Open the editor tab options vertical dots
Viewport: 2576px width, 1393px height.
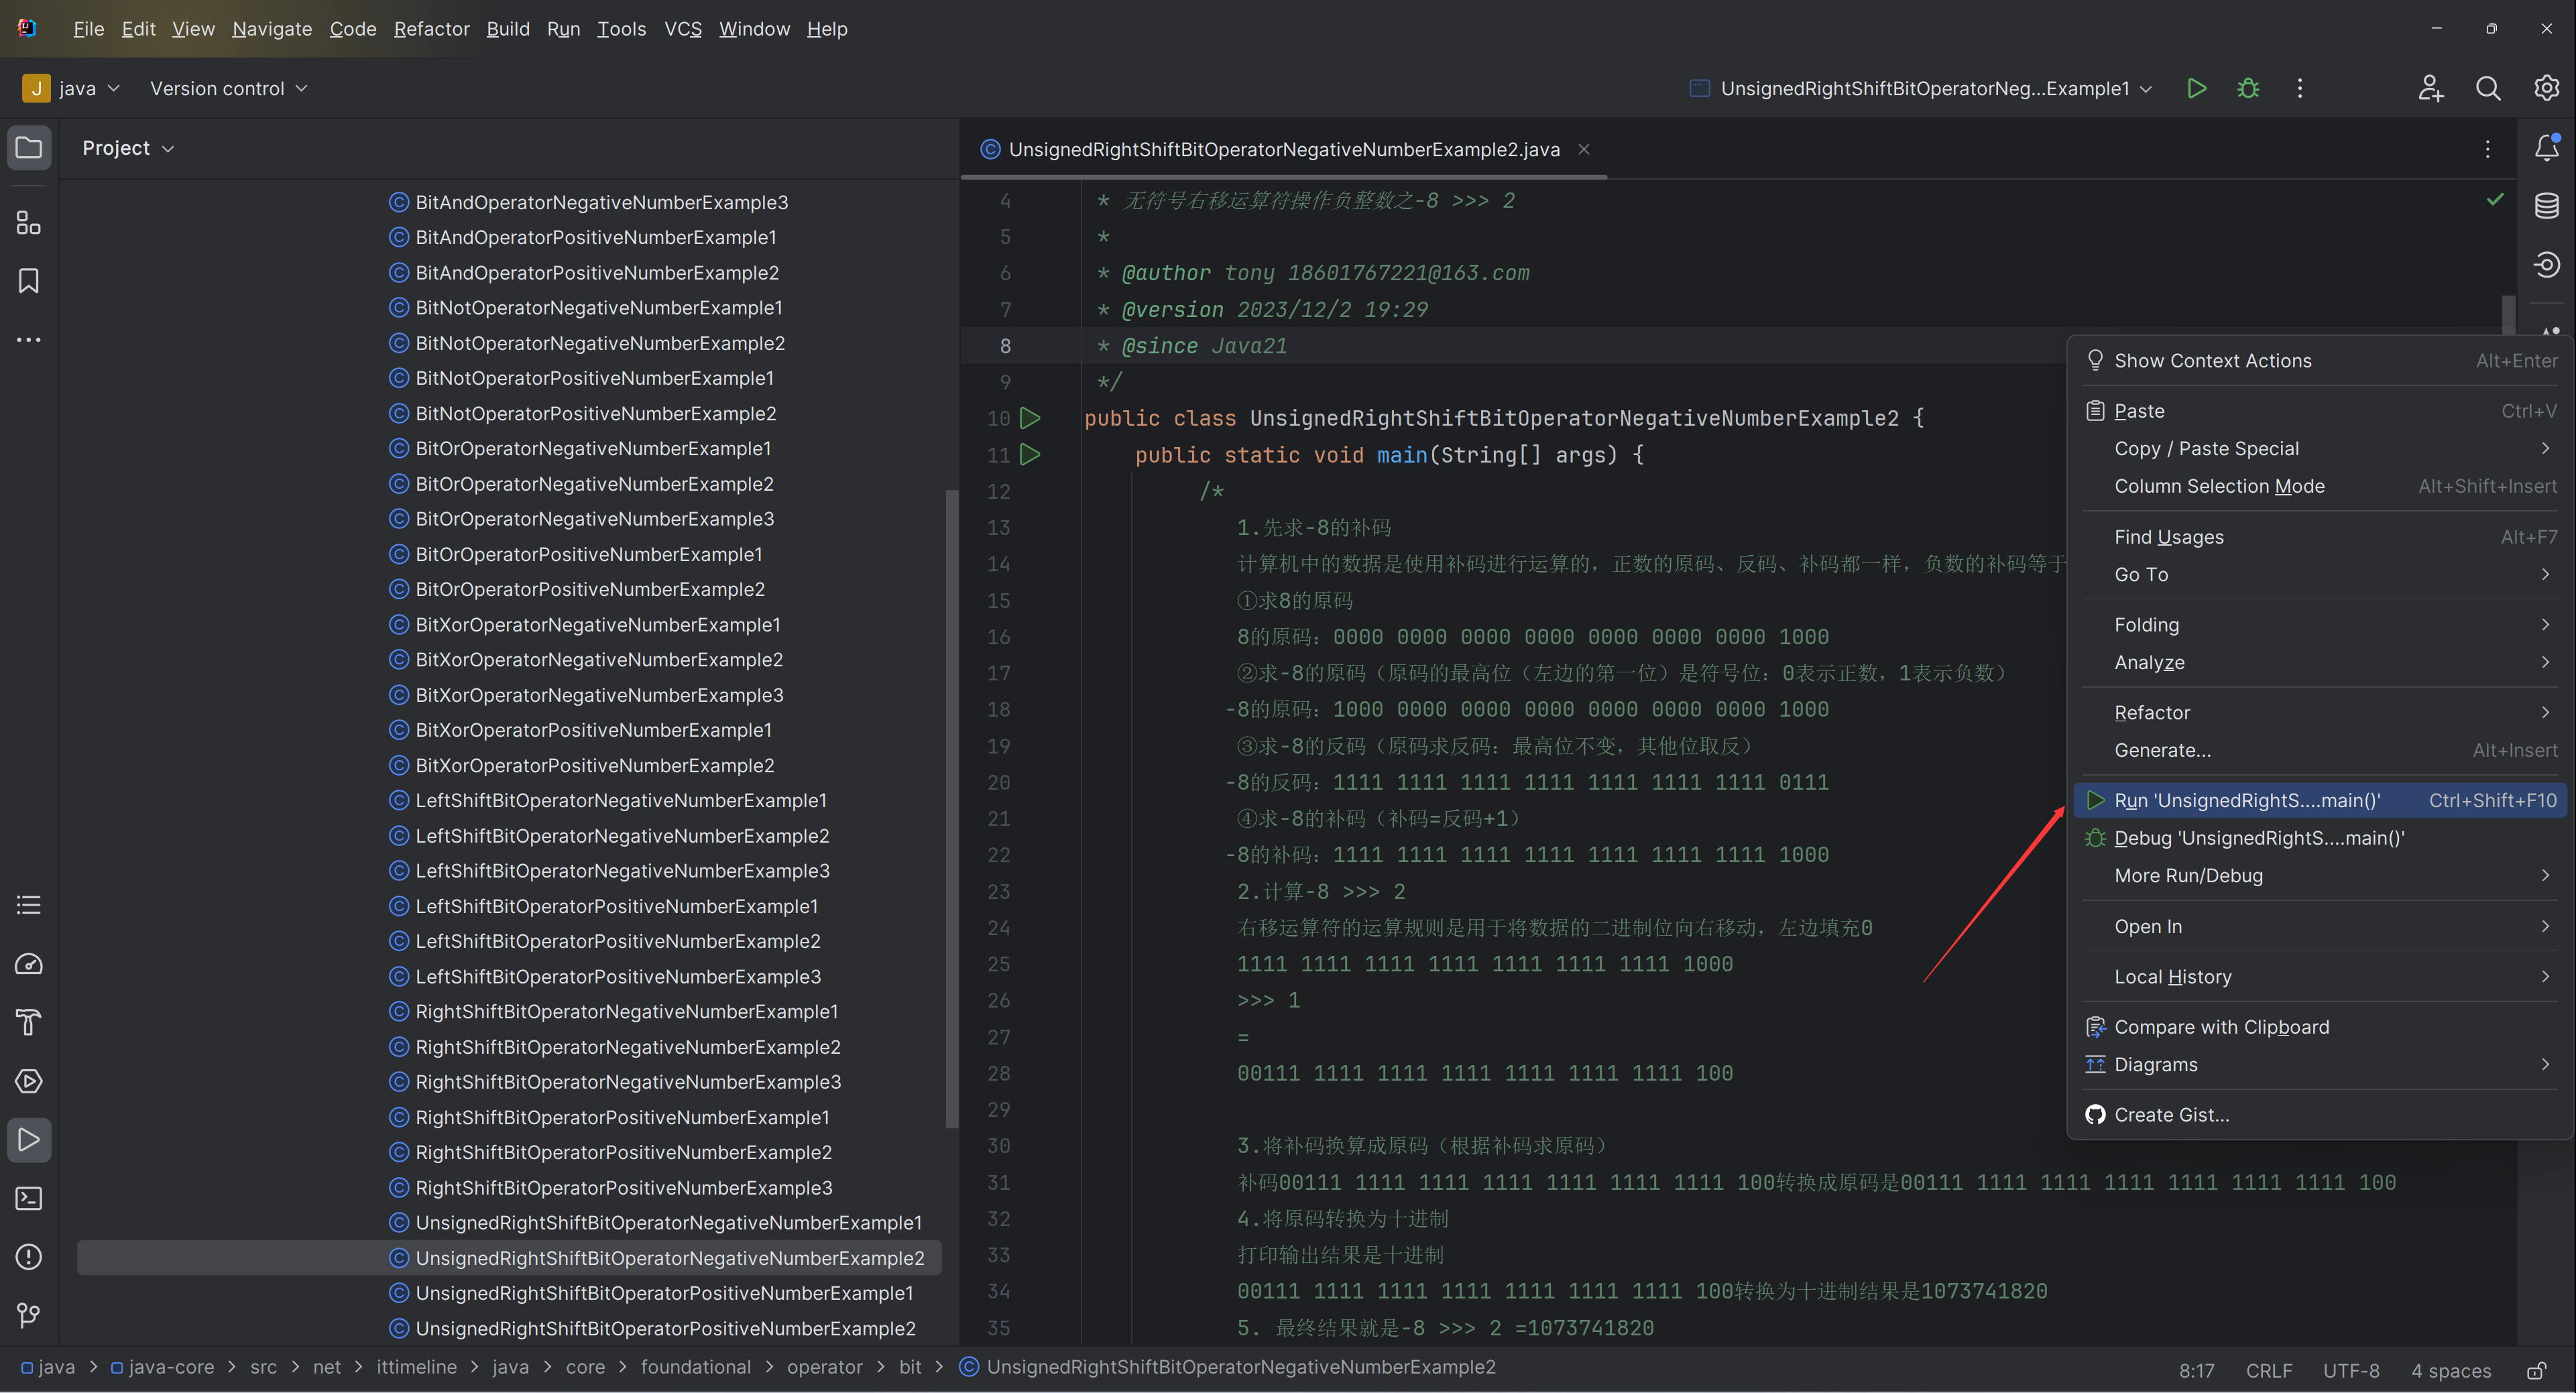pyautogui.click(x=2487, y=149)
